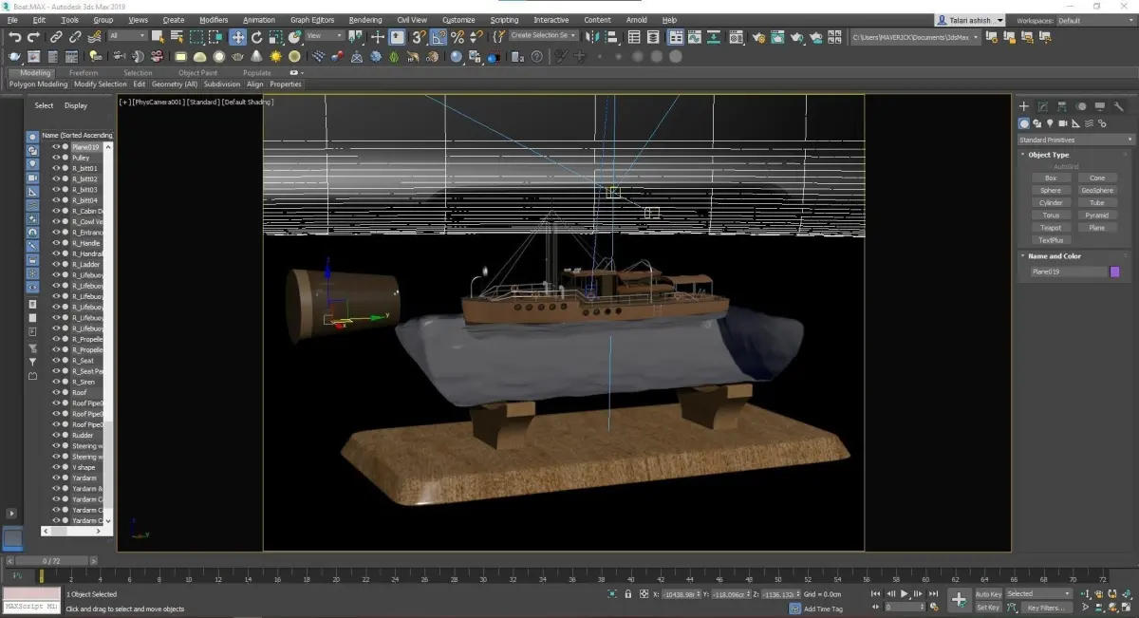Click the Percent Snap toggle icon
Screen dimensions: 1139x618
pyautogui.click(x=457, y=37)
